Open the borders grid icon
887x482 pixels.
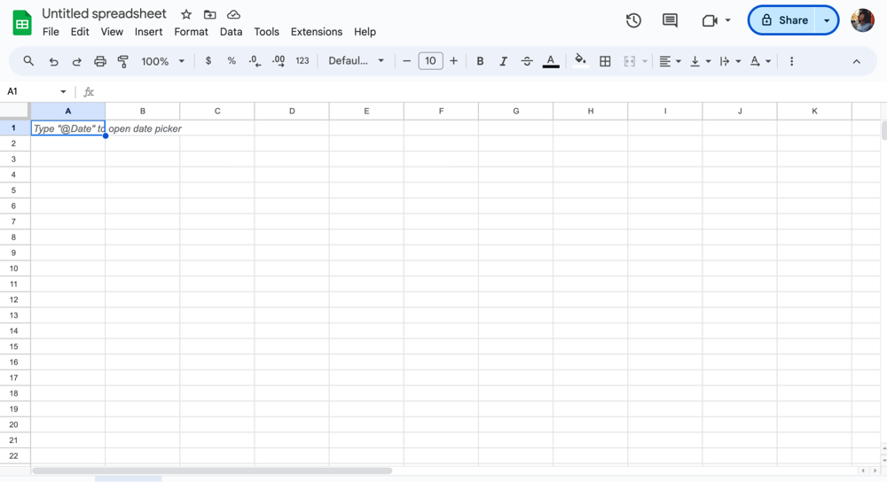605,61
